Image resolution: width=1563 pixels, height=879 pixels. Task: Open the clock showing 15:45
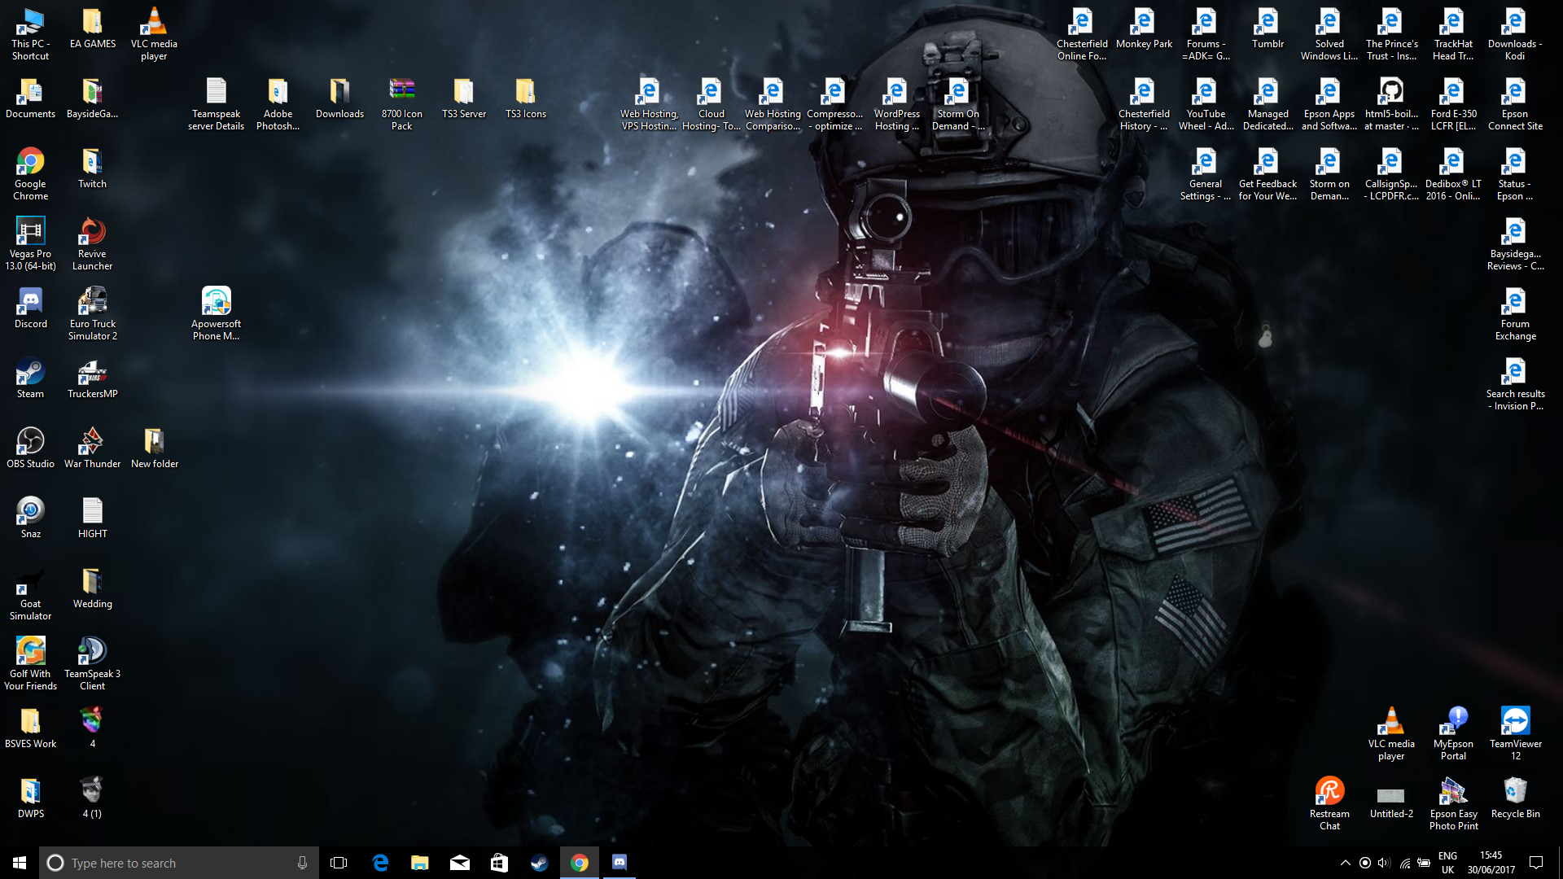pyautogui.click(x=1491, y=863)
